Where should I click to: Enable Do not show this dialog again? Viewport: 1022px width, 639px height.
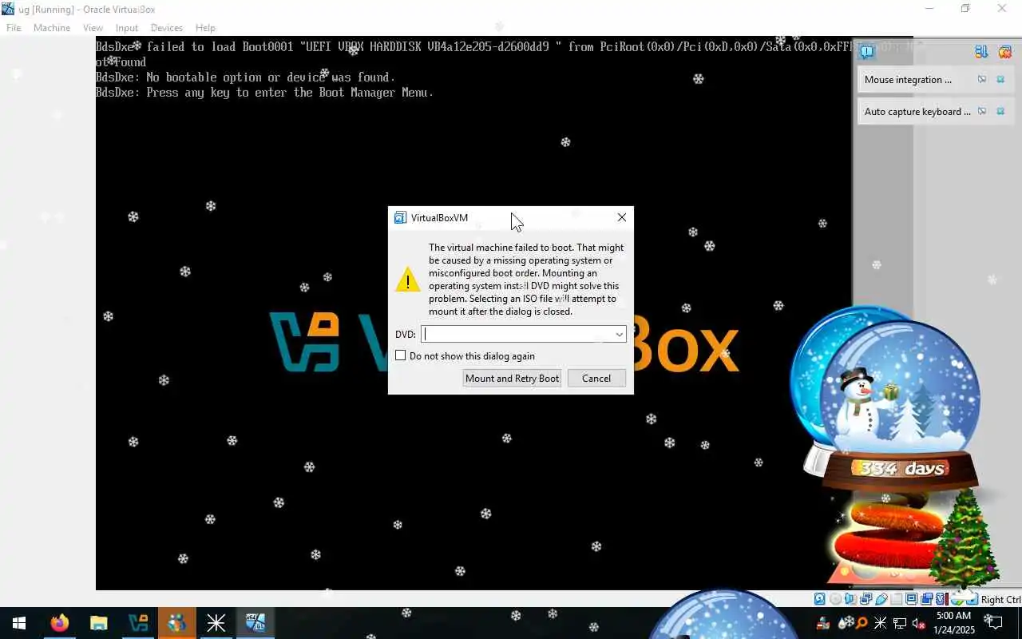[401, 355]
